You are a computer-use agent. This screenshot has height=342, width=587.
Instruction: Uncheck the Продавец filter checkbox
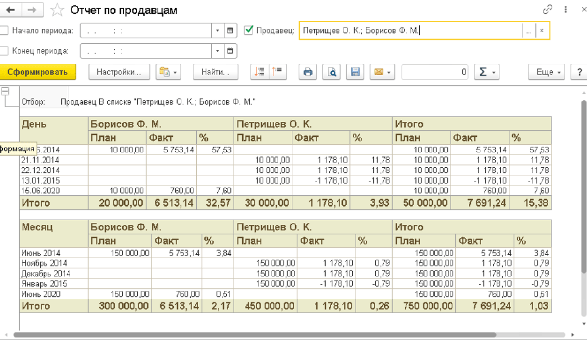click(x=249, y=31)
